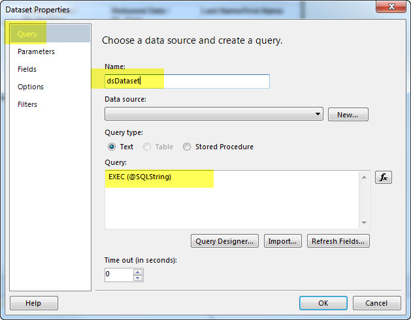Click into the dataset Name field

pyautogui.click(x=187, y=81)
